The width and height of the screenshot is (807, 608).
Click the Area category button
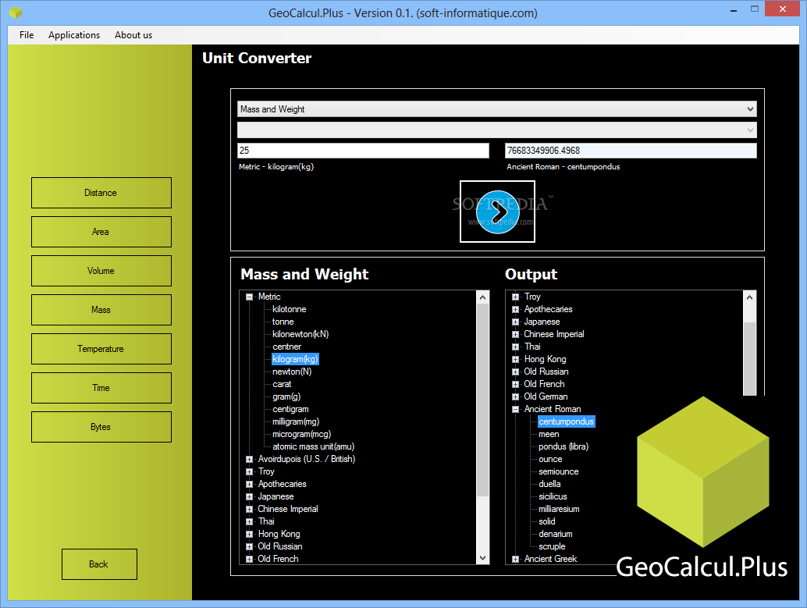(x=101, y=232)
